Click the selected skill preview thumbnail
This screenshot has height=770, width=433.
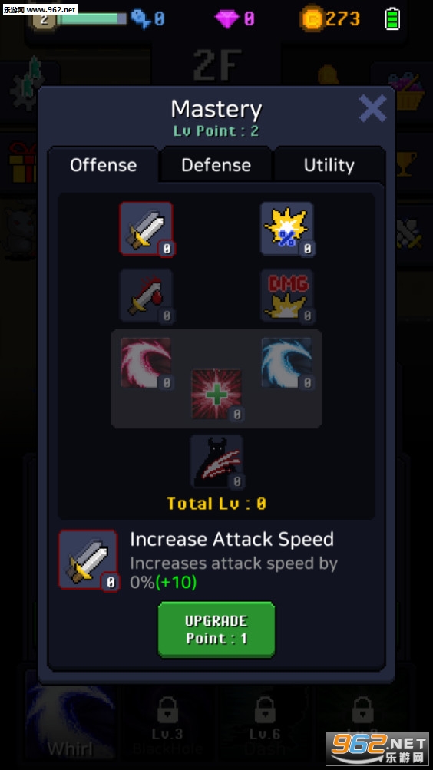88,560
